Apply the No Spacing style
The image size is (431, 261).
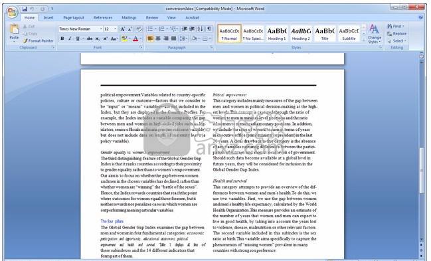[253, 34]
